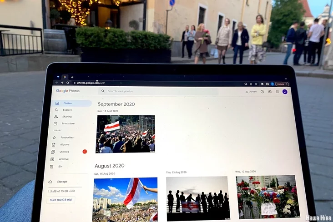Click the Sat, 15 Aug 2020 date label
The image size is (333, 222).
105,174
